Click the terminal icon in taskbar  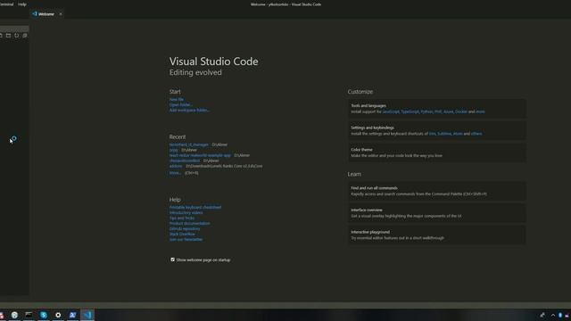pyautogui.click(x=29, y=315)
